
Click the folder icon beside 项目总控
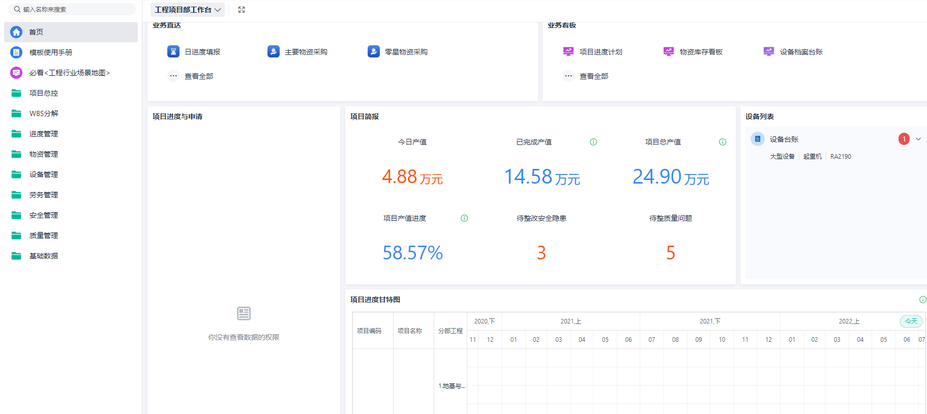16,93
